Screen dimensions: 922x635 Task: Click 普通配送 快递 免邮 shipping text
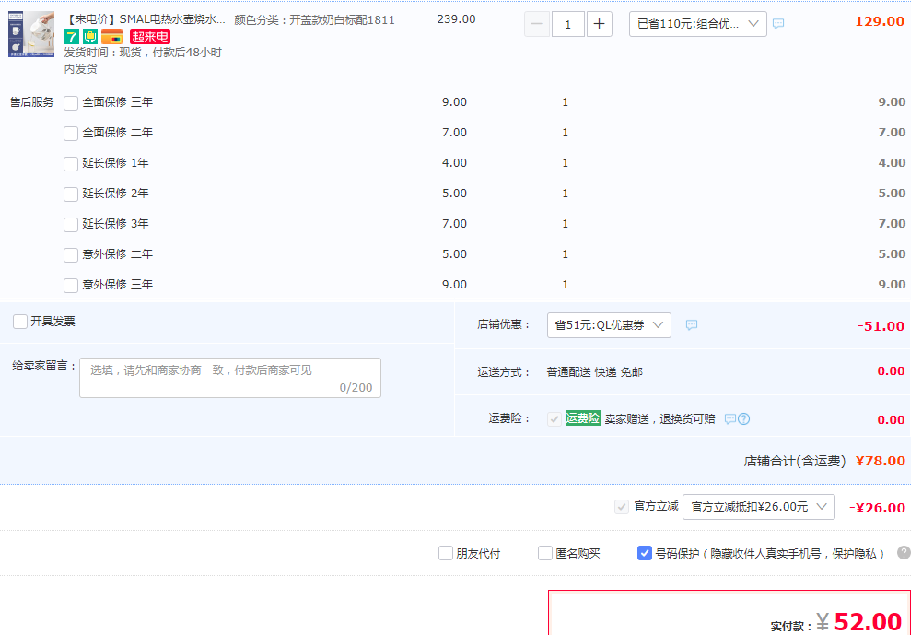pos(594,372)
